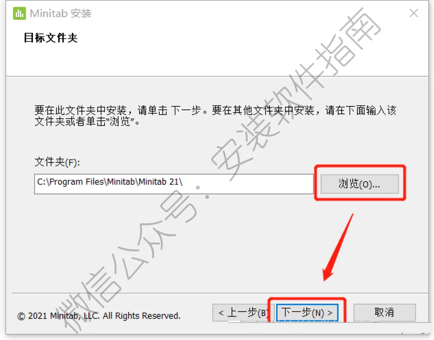This screenshot has width=434, height=340.
Task: Click empty space at end of path field
Action: 248,184
